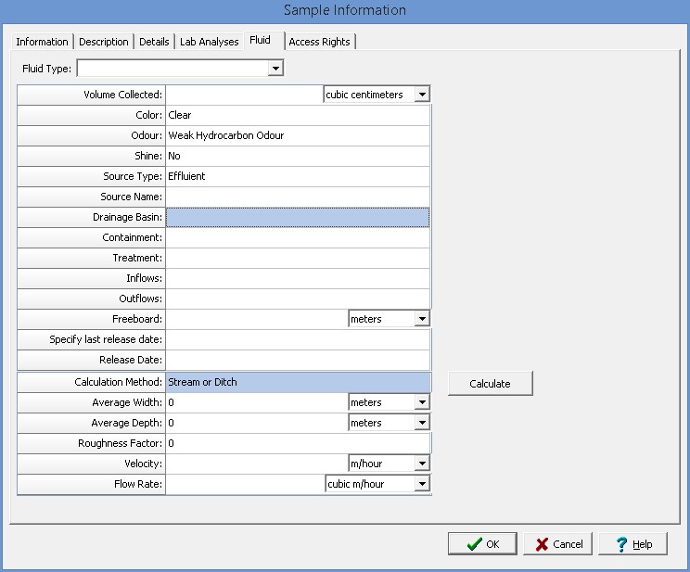Change Average Width units dropdown
This screenshot has width=690, height=572.
pos(422,402)
